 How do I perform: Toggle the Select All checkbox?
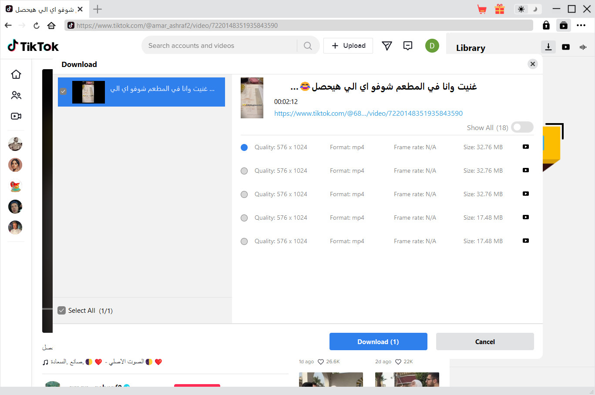62,311
